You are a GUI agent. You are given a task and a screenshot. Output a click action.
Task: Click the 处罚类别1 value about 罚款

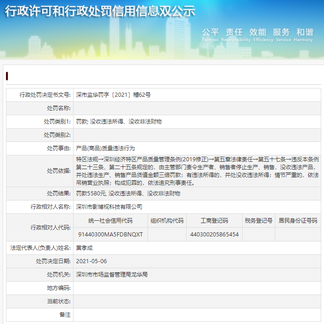pyautogui.click(x=119, y=122)
